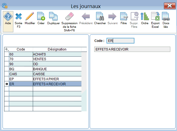The width and height of the screenshot is (177, 131).
Task: Open the plus menu in table header
Action: tap(7, 49)
